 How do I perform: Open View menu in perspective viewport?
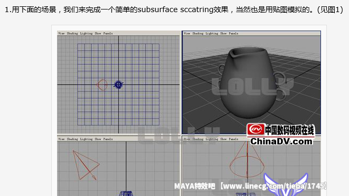click(187, 33)
